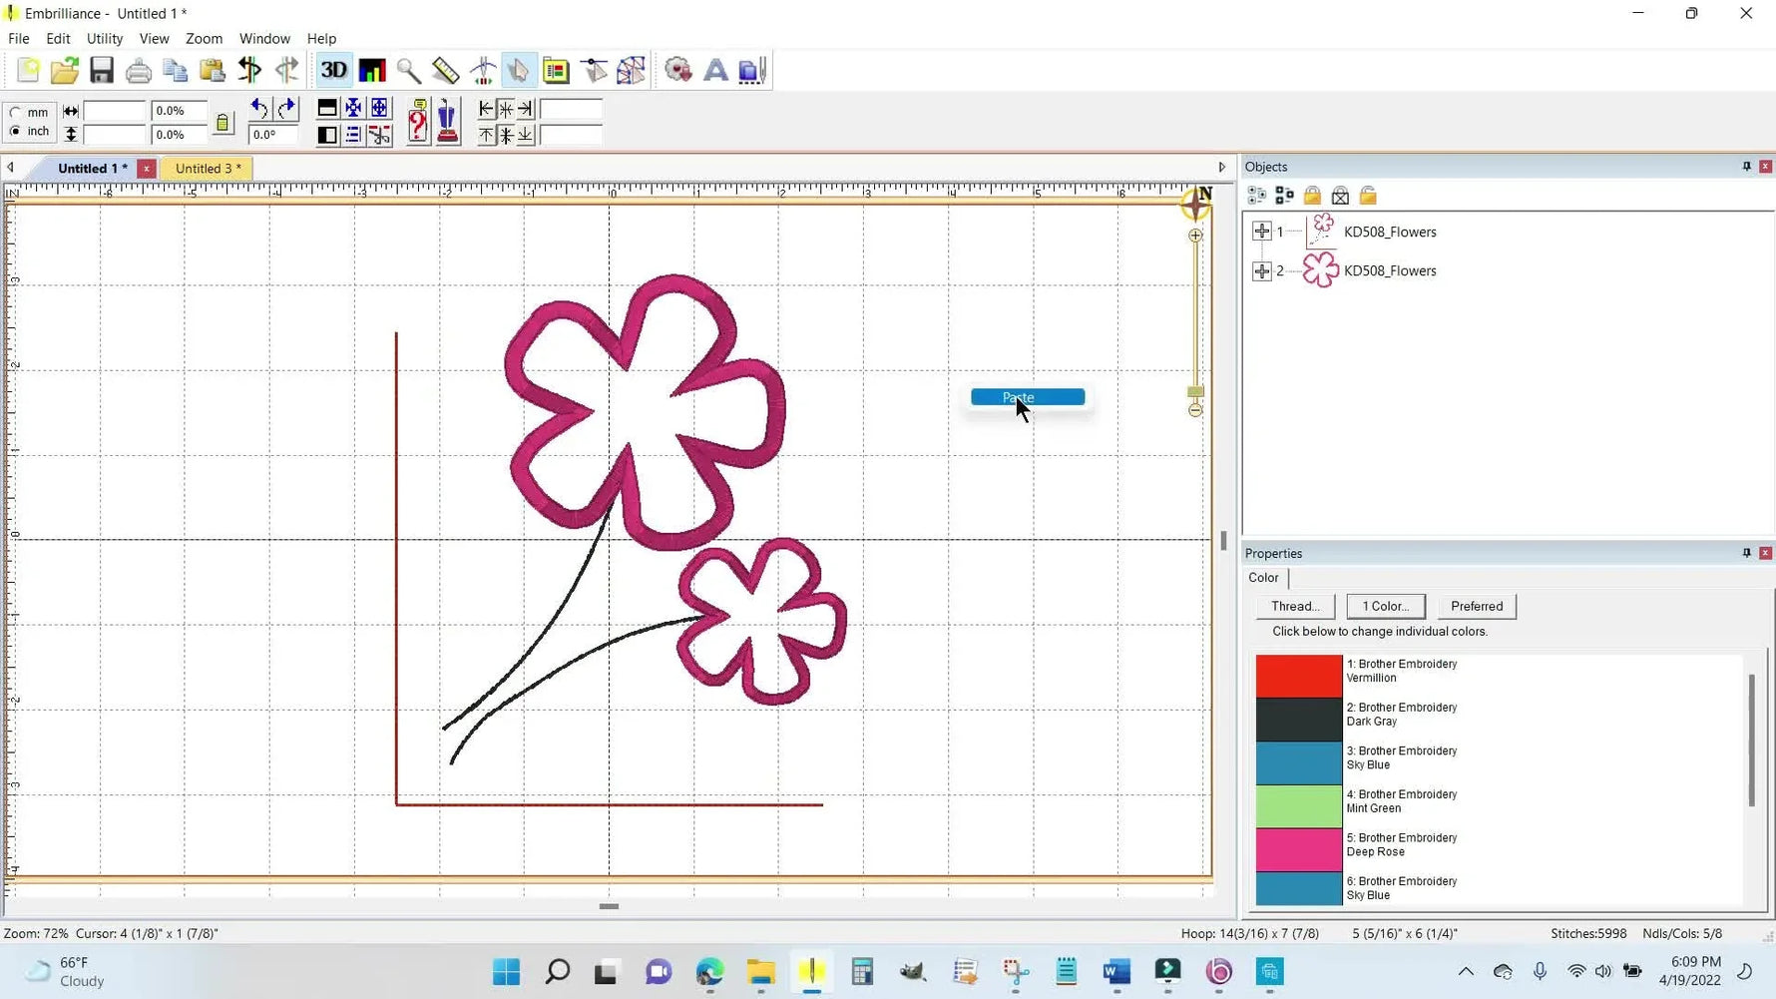Select the second KD508_Flowers tree item
This screenshot has height=999, width=1776.
pos(1390,270)
